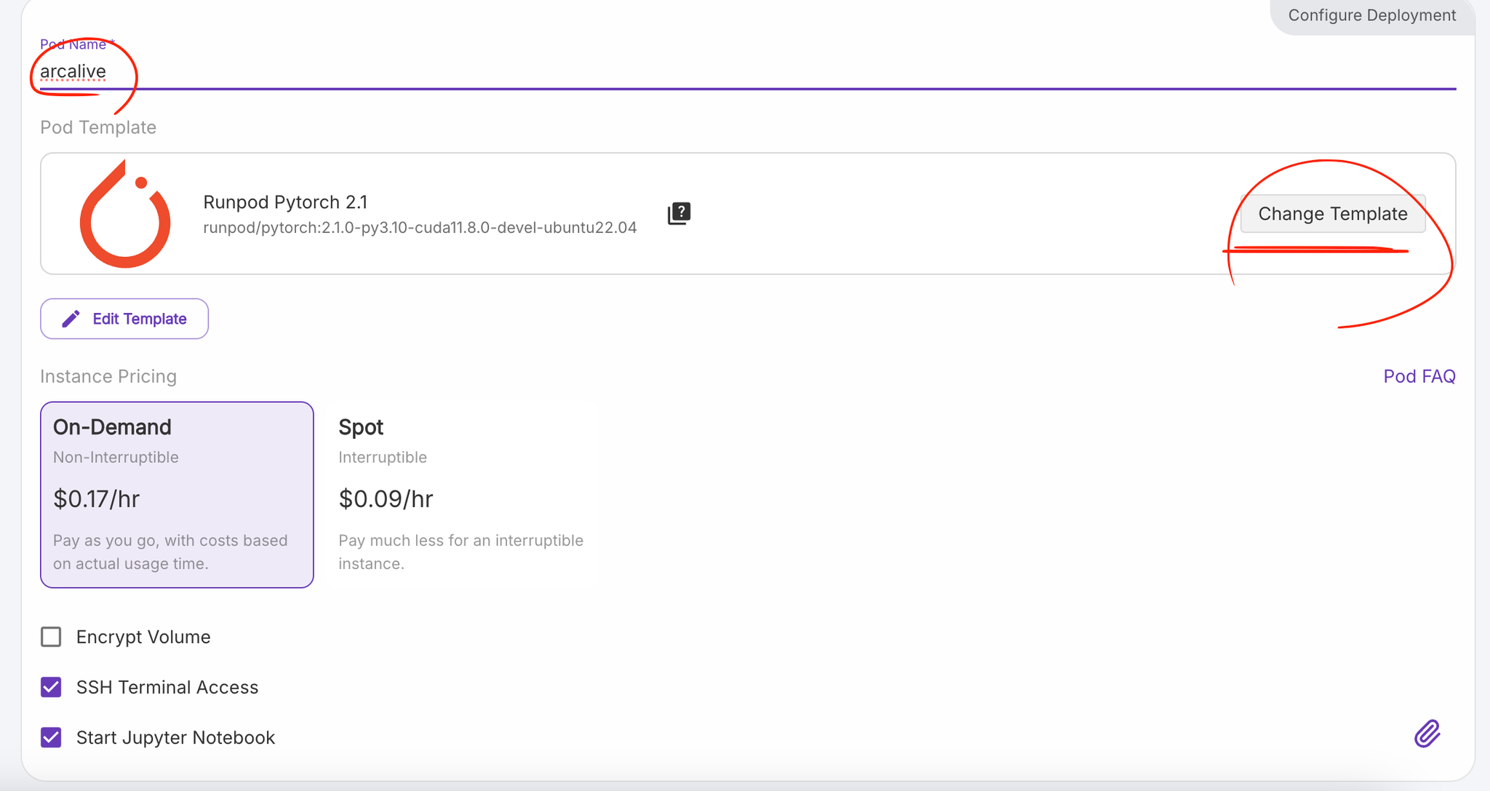Click the $0.17/hr On-Demand price
1490x791 pixels.
96,498
